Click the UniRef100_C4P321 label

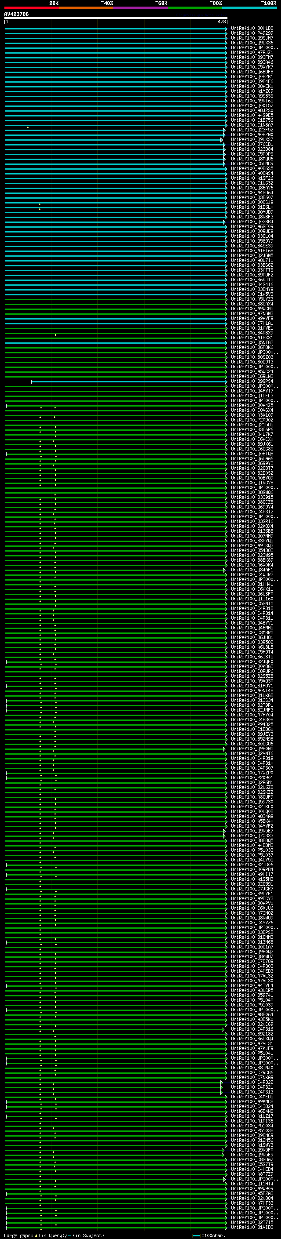(x=252, y=1087)
